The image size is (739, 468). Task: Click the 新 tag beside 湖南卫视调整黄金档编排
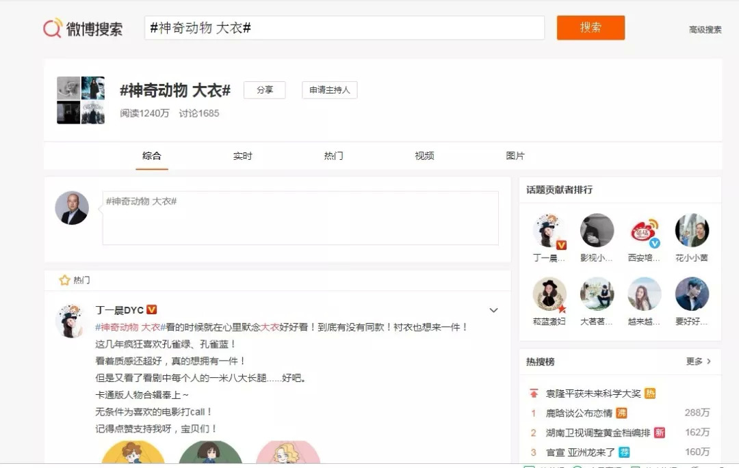point(660,432)
